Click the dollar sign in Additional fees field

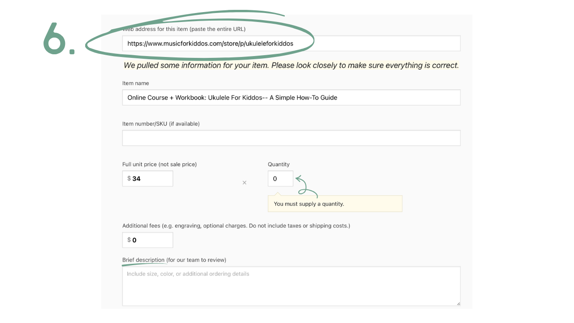pos(129,240)
